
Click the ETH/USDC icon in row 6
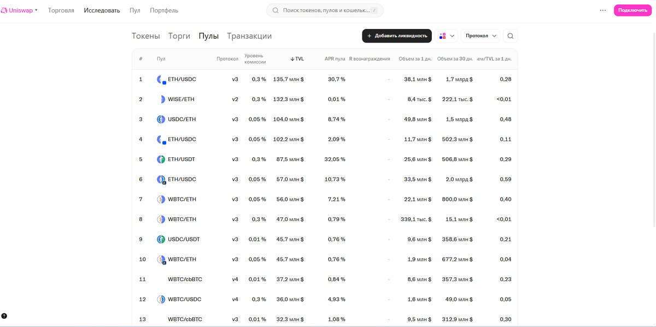pos(161,180)
